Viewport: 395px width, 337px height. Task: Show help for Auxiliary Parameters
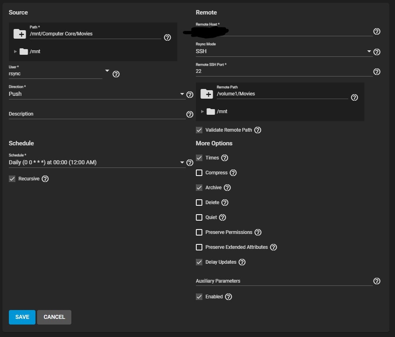point(376,281)
